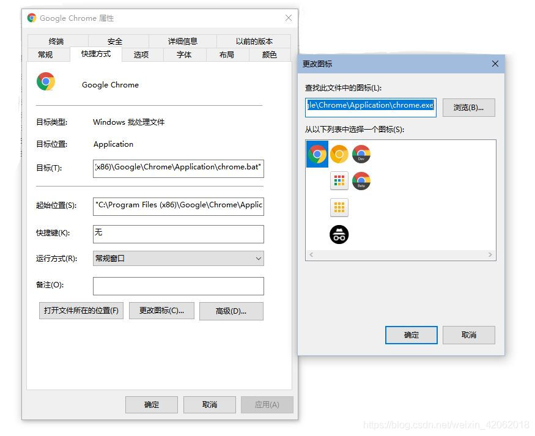Click the Chrome icon in properties title bar
Image resolution: width=535 pixels, height=436 pixels.
pos(32,18)
